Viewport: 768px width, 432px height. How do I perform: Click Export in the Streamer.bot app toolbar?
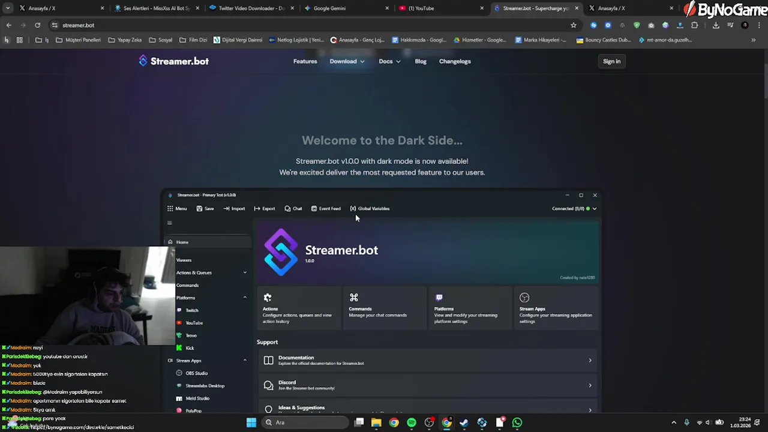(264, 209)
